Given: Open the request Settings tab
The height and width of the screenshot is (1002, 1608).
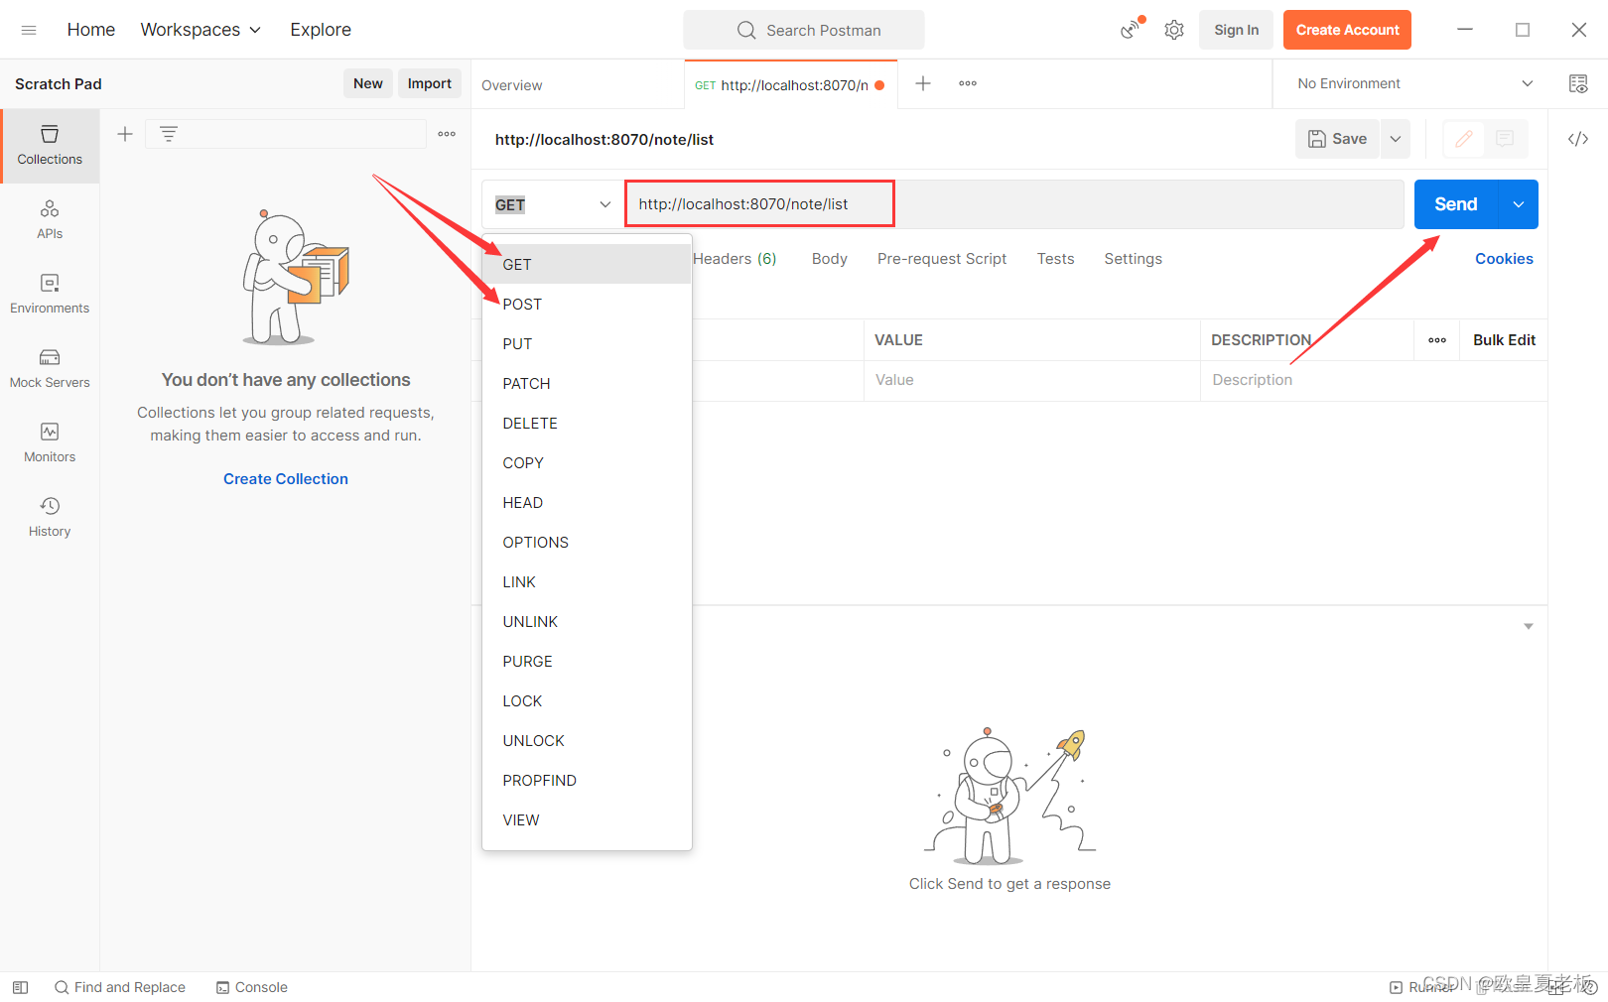Looking at the screenshot, I should coord(1134,259).
